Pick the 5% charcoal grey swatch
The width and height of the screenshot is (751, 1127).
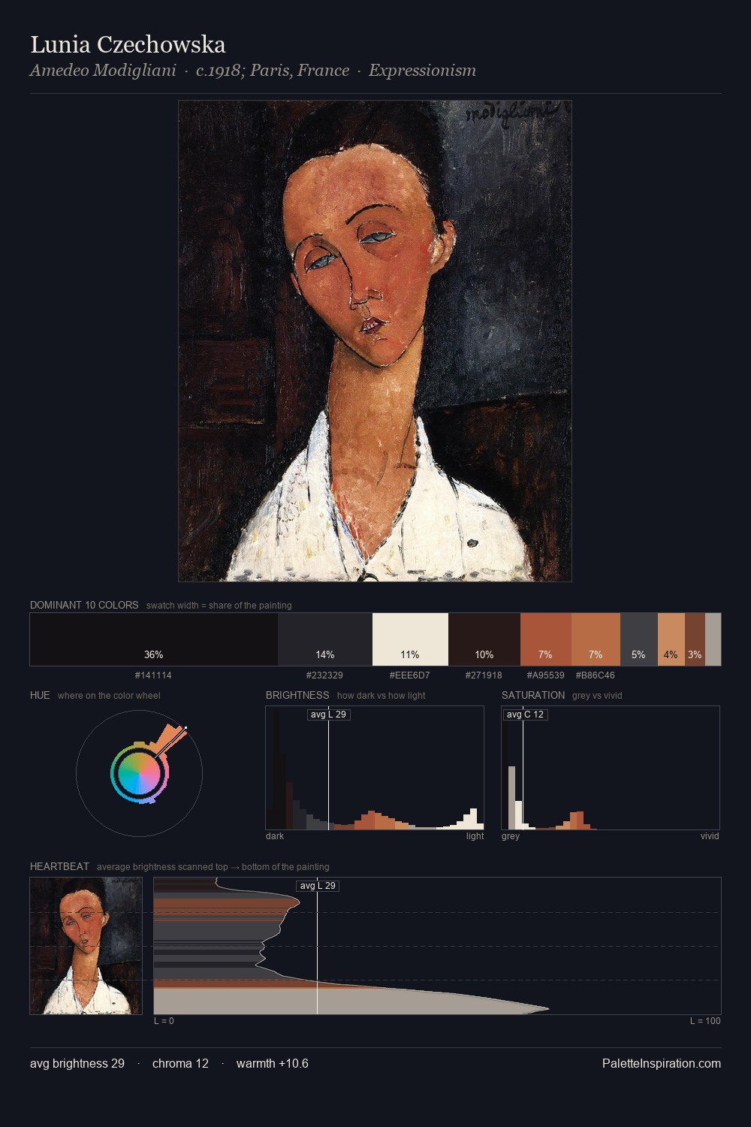pyautogui.click(x=639, y=639)
